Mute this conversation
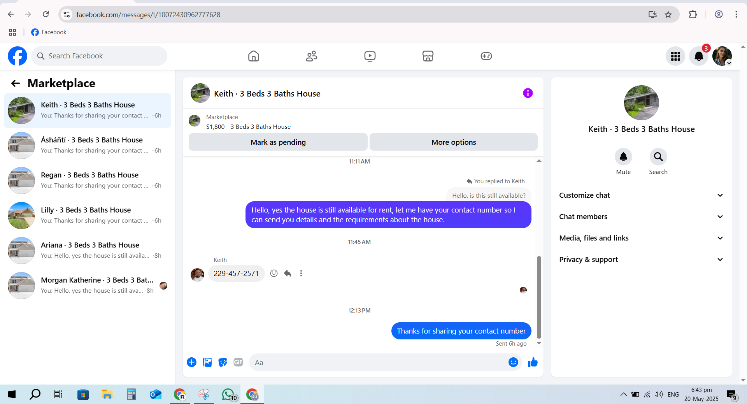The width and height of the screenshot is (747, 404). tap(623, 156)
